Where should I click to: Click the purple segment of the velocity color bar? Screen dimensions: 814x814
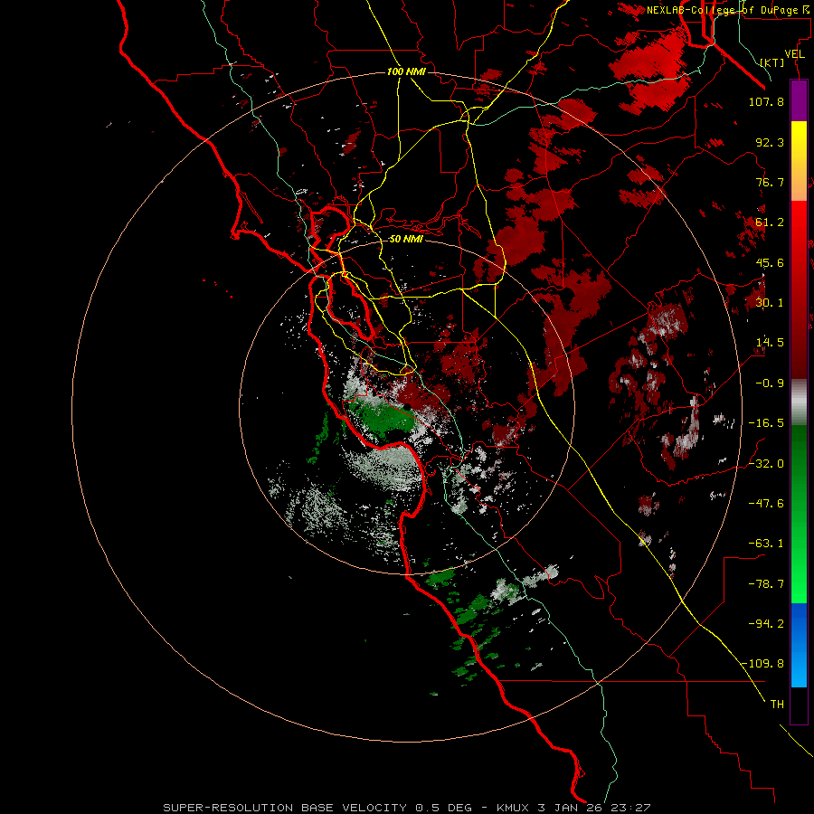(799, 100)
